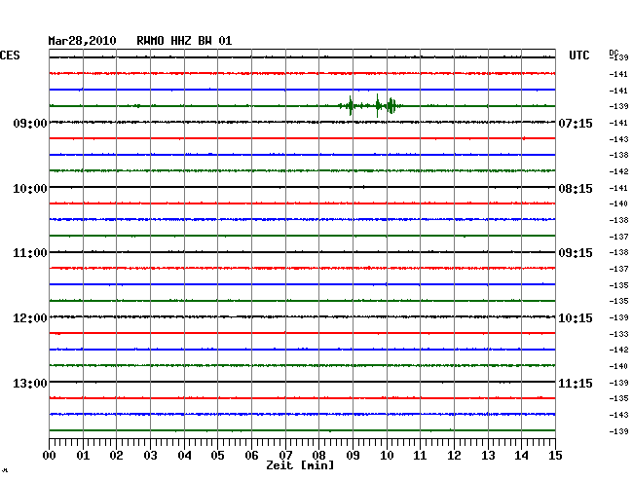
Task: Click minute axis tick label 07
Action: tap(285, 455)
